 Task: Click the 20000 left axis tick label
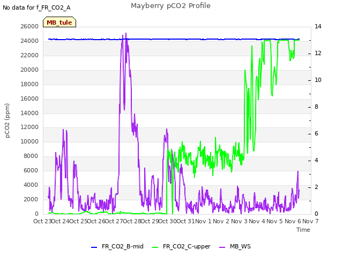click(x=29, y=70)
